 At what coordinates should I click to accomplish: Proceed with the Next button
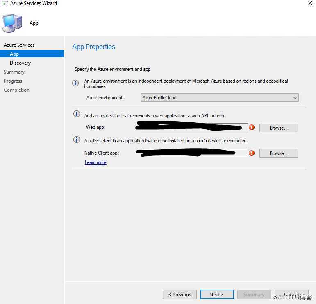coord(217,295)
